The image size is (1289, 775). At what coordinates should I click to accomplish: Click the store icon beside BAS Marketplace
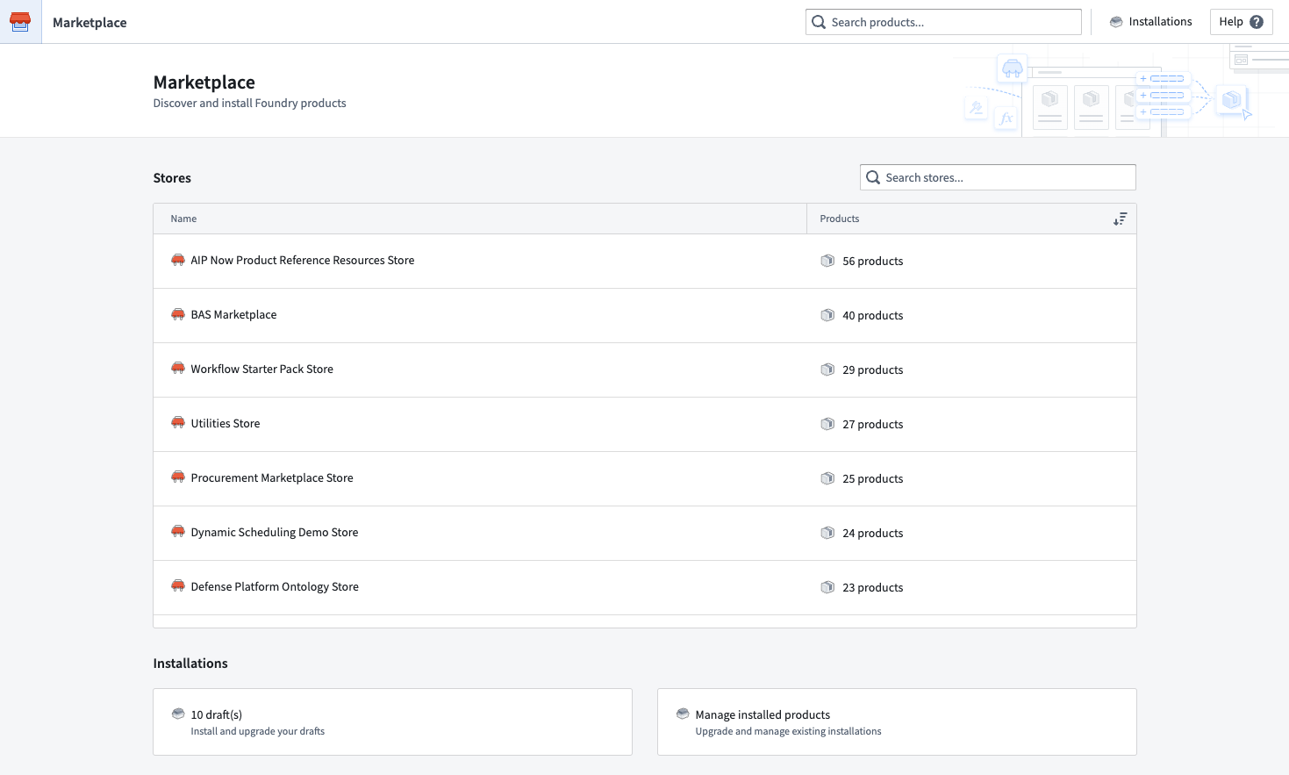point(178,314)
